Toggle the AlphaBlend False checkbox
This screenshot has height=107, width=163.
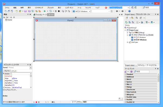point(13,83)
